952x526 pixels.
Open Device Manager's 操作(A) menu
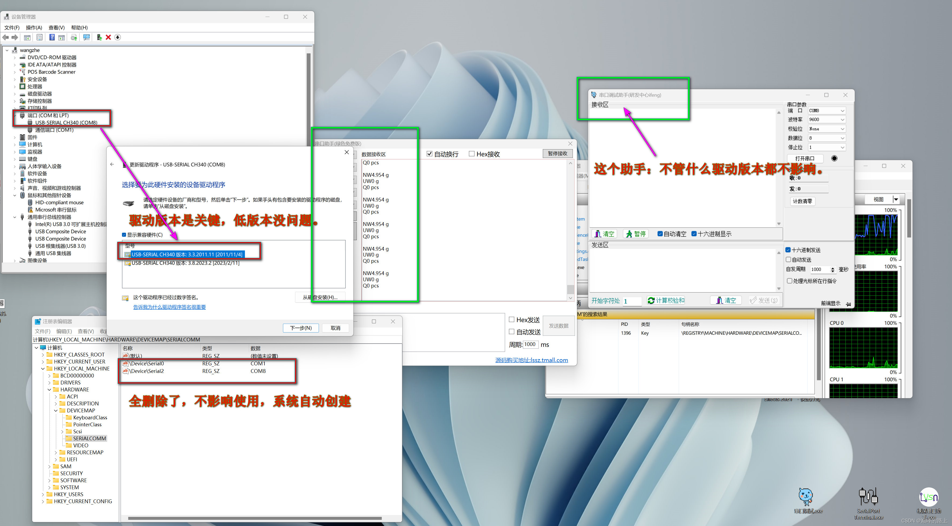34,28
